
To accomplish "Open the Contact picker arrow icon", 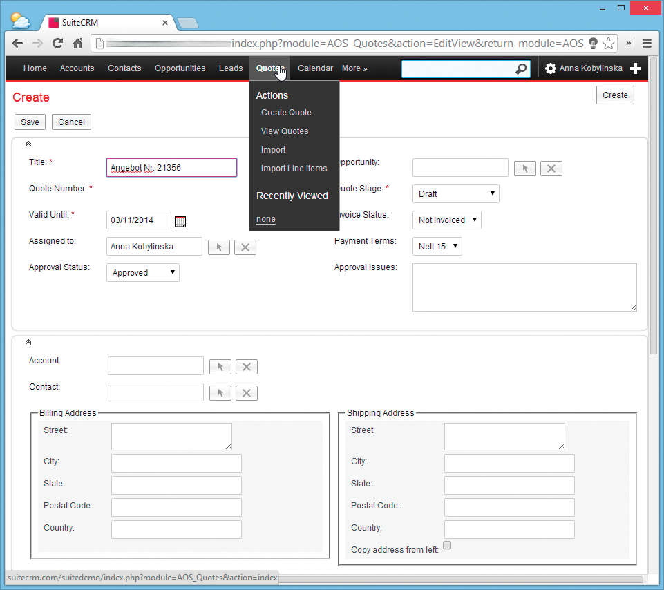I will pos(220,392).
